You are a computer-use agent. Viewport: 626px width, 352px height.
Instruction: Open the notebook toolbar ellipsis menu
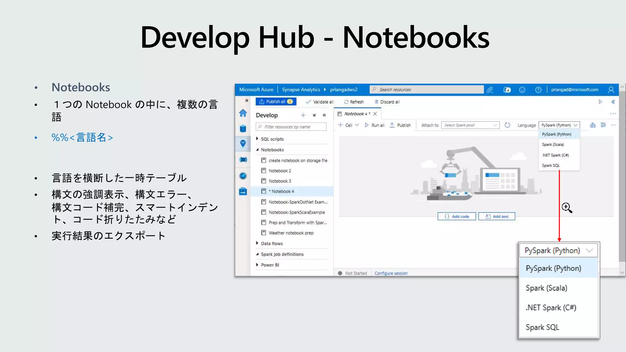click(613, 125)
